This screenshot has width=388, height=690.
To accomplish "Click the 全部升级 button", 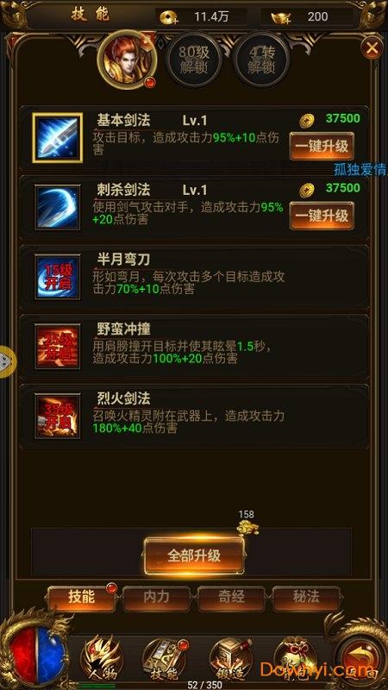I will coord(194,555).
